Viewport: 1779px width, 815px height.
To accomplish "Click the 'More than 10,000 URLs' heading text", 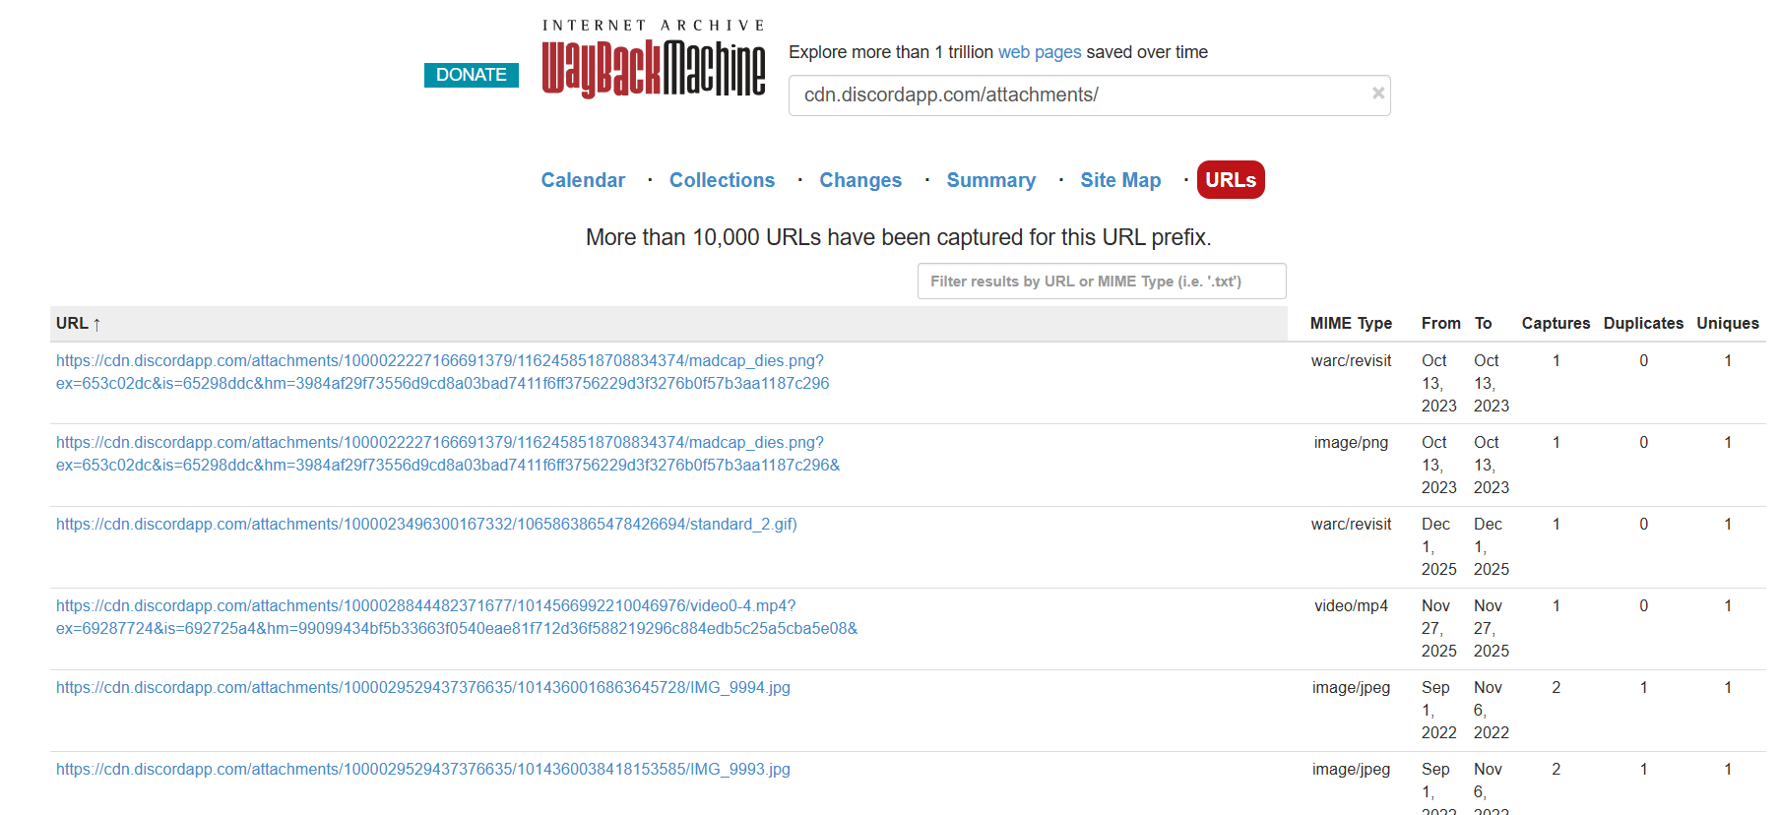I will point(898,237).
